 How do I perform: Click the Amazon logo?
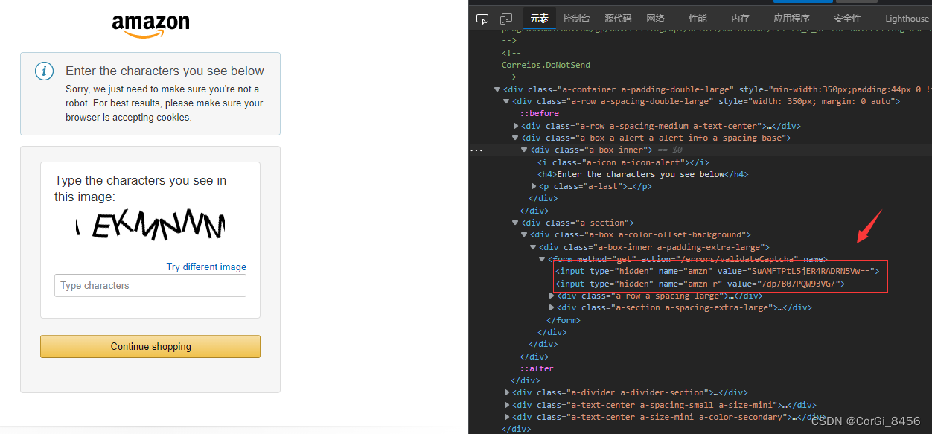(x=150, y=25)
